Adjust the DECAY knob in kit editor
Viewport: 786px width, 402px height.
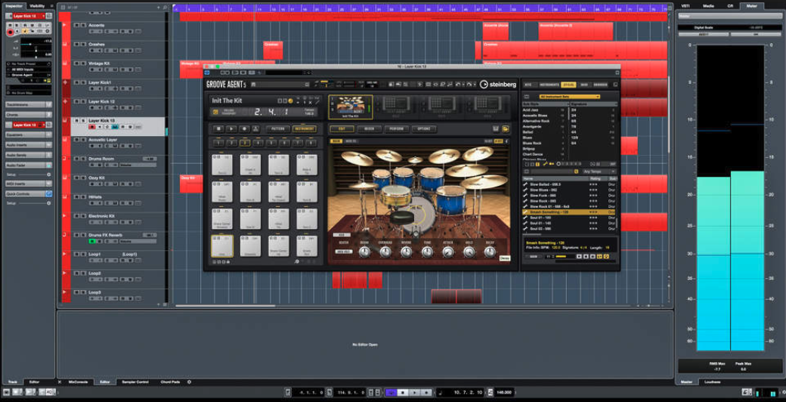click(490, 251)
